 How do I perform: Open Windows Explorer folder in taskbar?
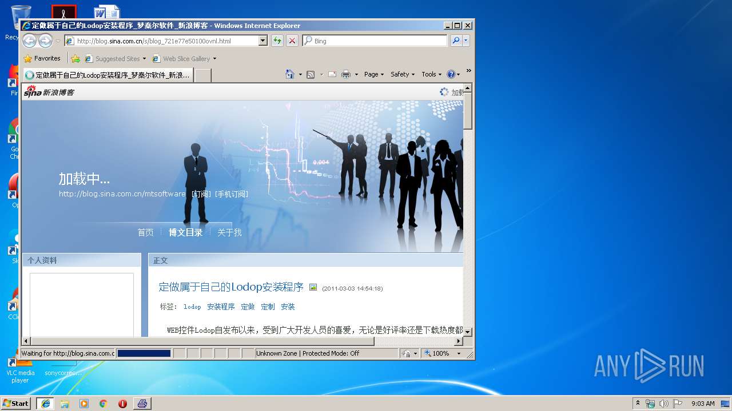tap(65, 403)
